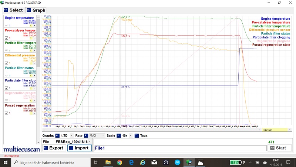Image resolution: width=296 pixels, height=167 pixels.
Task: Toggle the Differential pressure sensor checkbox
Action: click(6, 63)
